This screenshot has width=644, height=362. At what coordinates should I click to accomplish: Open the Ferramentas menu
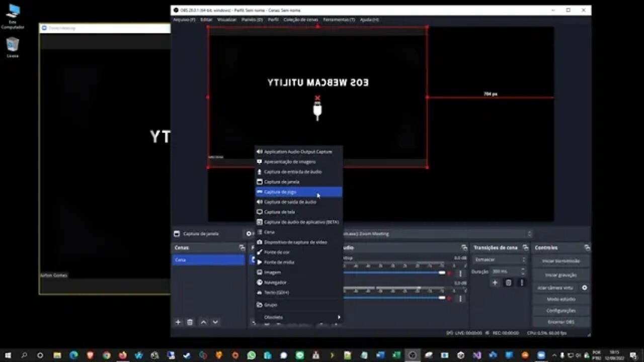click(x=339, y=19)
